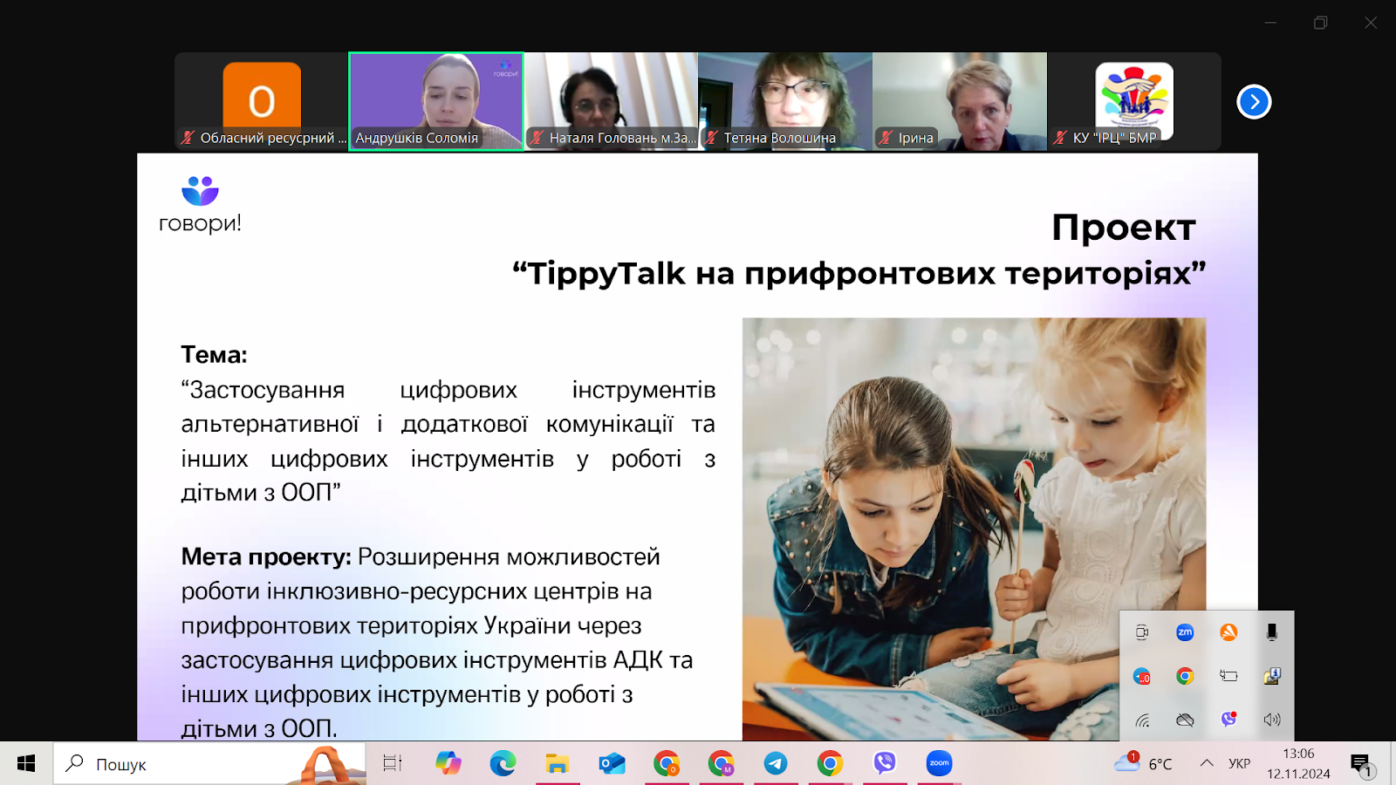Open File Explorer from taskbar
Image resolution: width=1396 pixels, height=785 pixels.
(557, 764)
